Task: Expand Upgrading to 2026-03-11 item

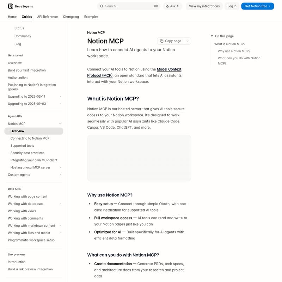Action: (x=60, y=97)
